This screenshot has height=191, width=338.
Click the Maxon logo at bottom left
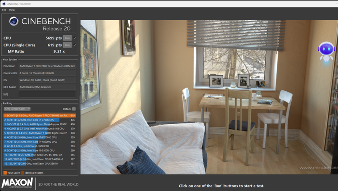[17, 183]
